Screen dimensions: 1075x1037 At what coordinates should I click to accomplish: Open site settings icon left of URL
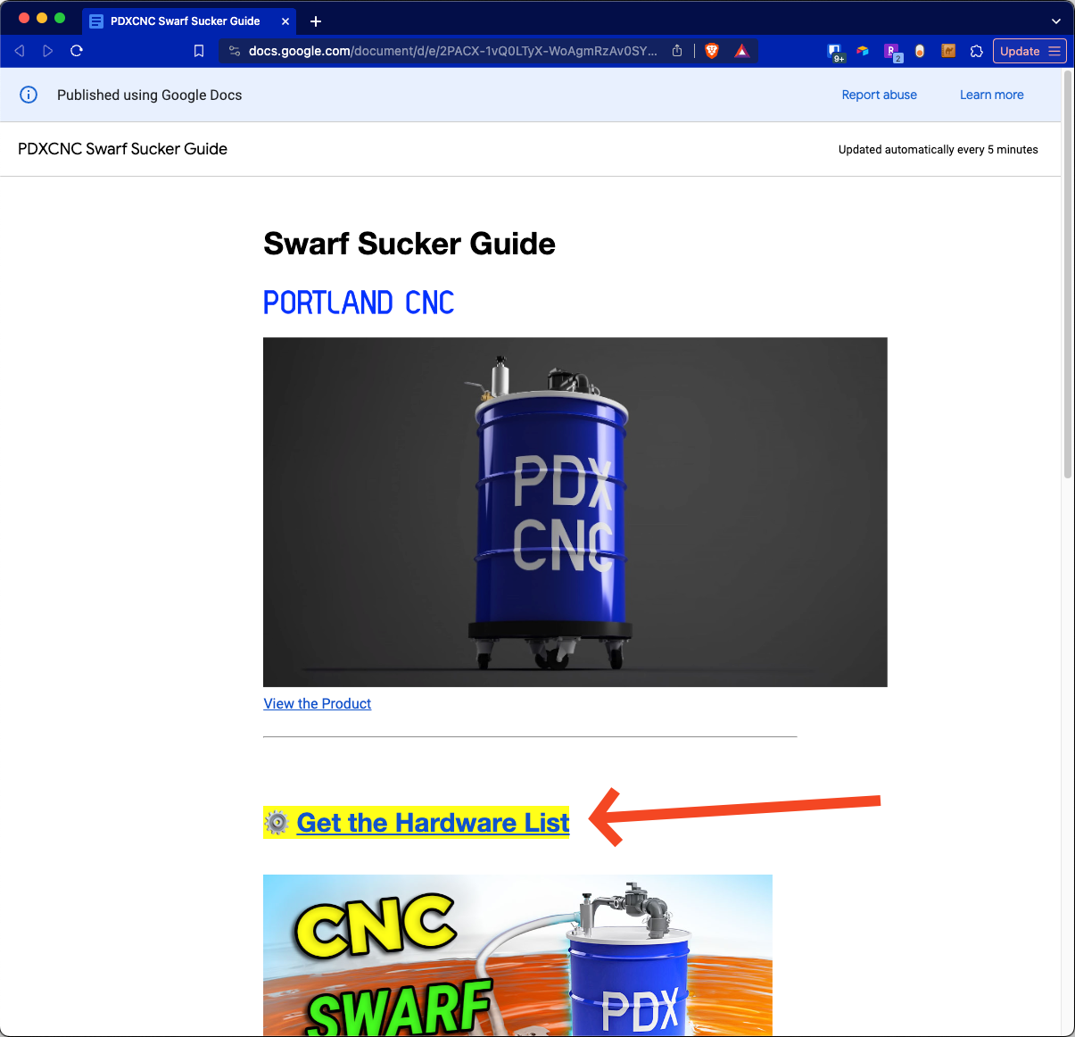click(235, 51)
